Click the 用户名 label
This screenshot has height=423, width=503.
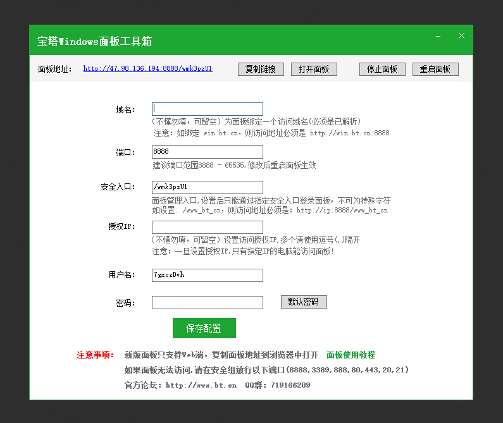121,275
